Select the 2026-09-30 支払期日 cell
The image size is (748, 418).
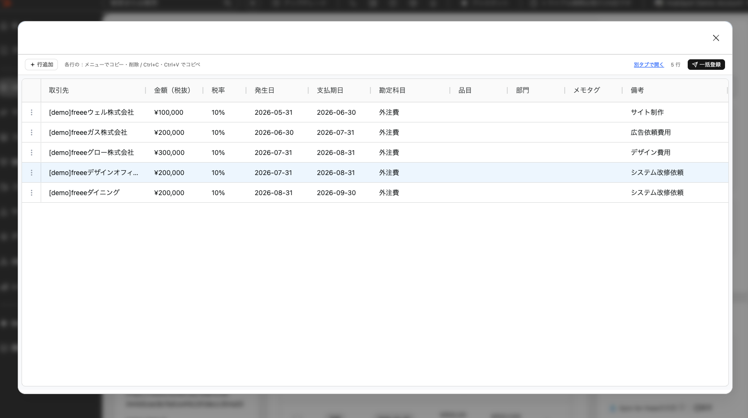coord(340,193)
